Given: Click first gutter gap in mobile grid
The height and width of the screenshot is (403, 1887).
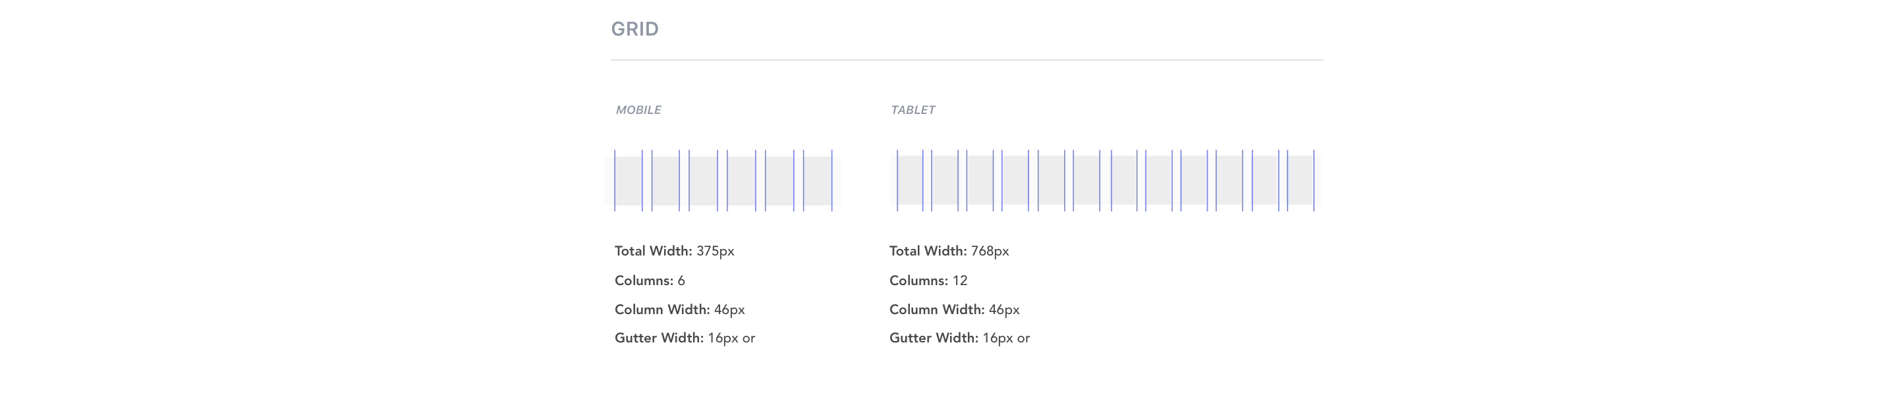Looking at the screenshot, I should 647,181.
